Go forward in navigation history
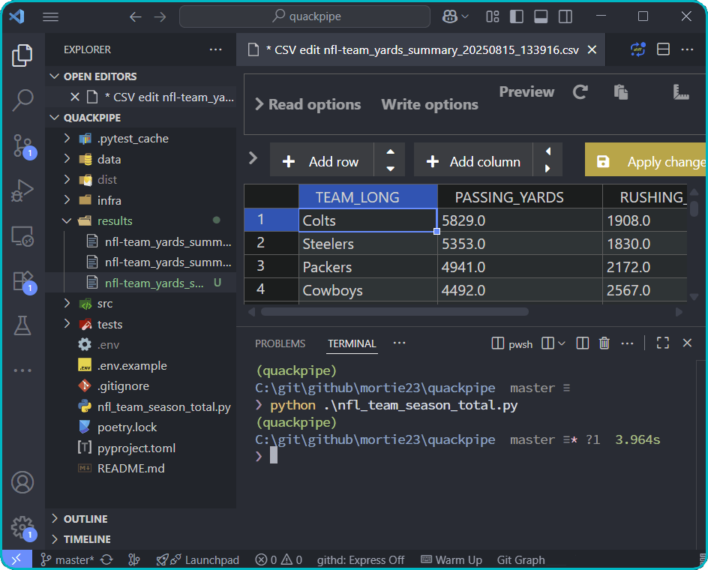 click(160, 16)
